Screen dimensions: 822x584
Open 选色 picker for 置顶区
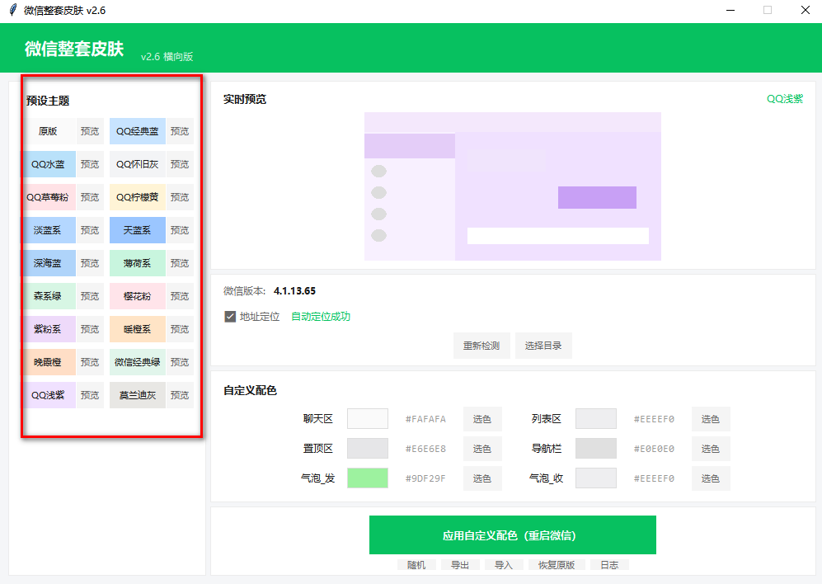[x=482, y=449]
